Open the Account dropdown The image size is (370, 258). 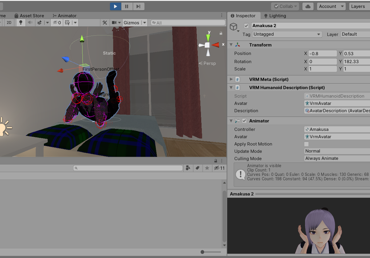[x=331, y=6]
